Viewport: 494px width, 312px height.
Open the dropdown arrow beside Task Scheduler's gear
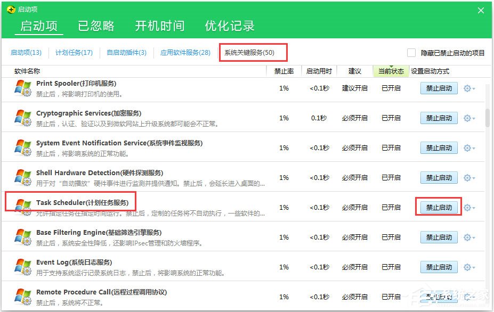click(473, 208)
